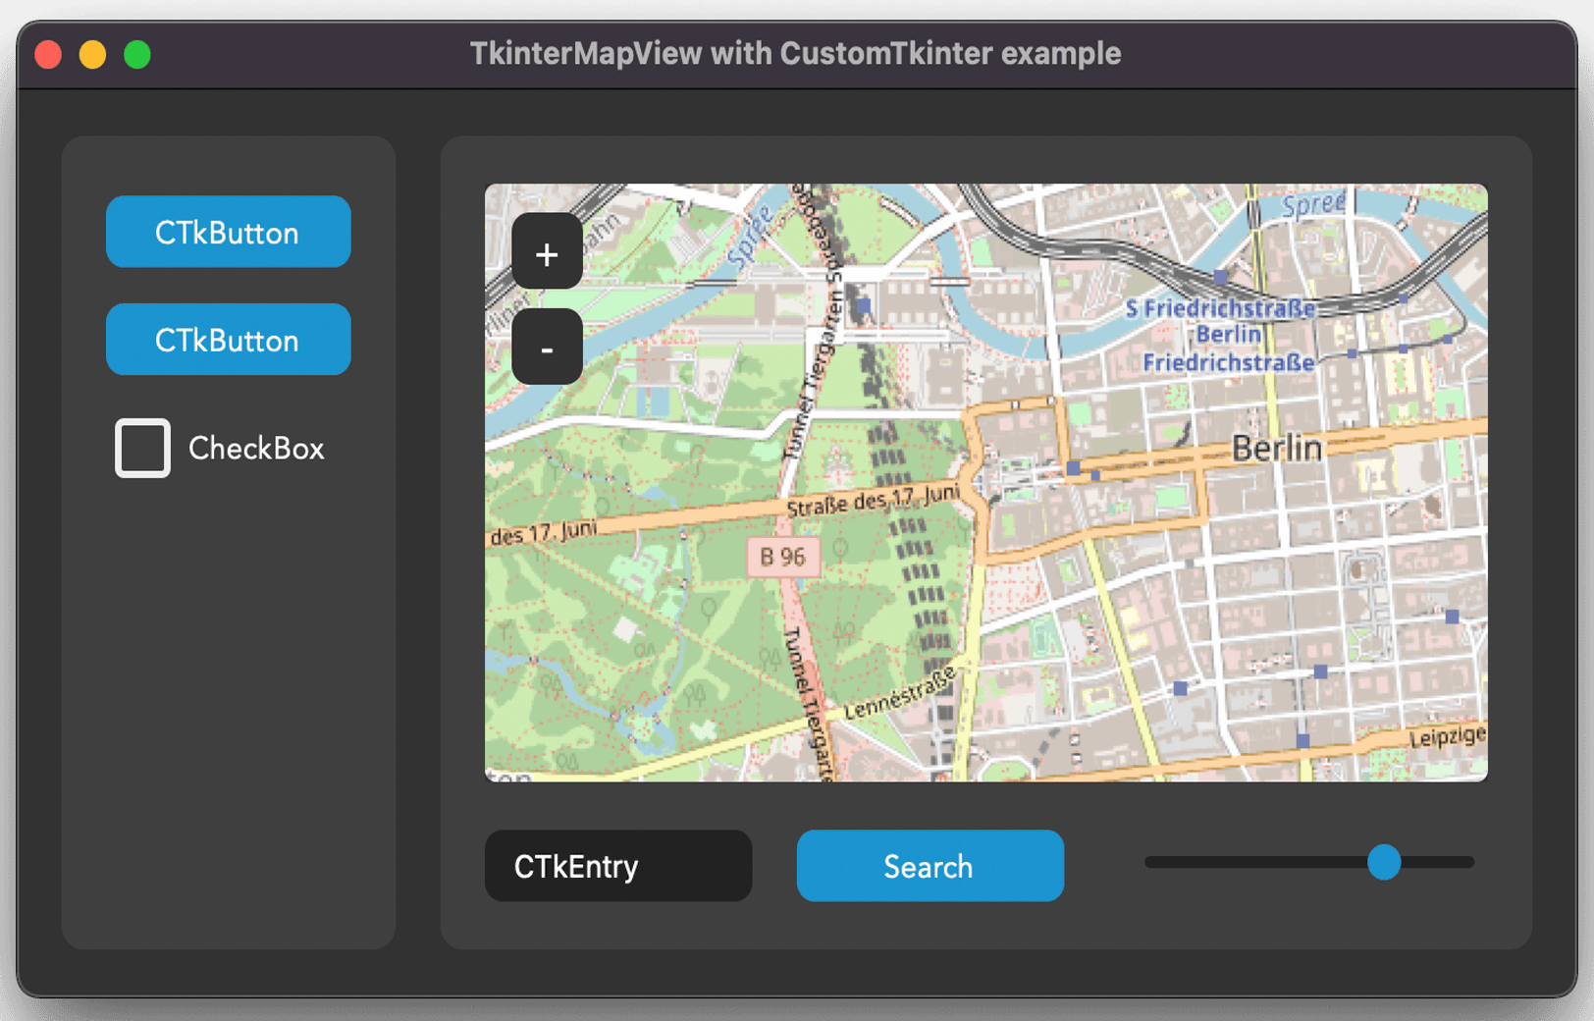Close the window with red button
This screenshot has width=1594, height=1021.
coord(48,54)
